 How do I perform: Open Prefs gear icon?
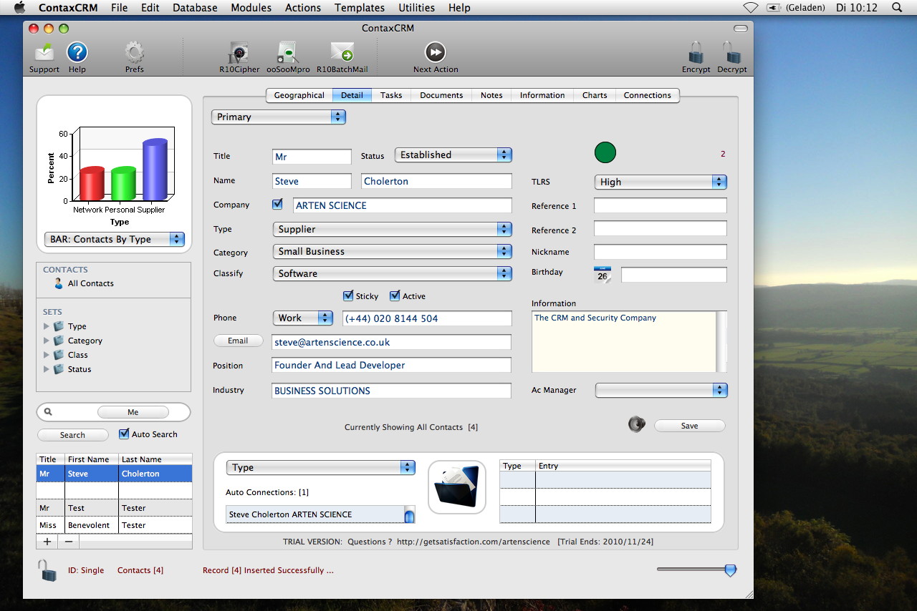point(134,53)
